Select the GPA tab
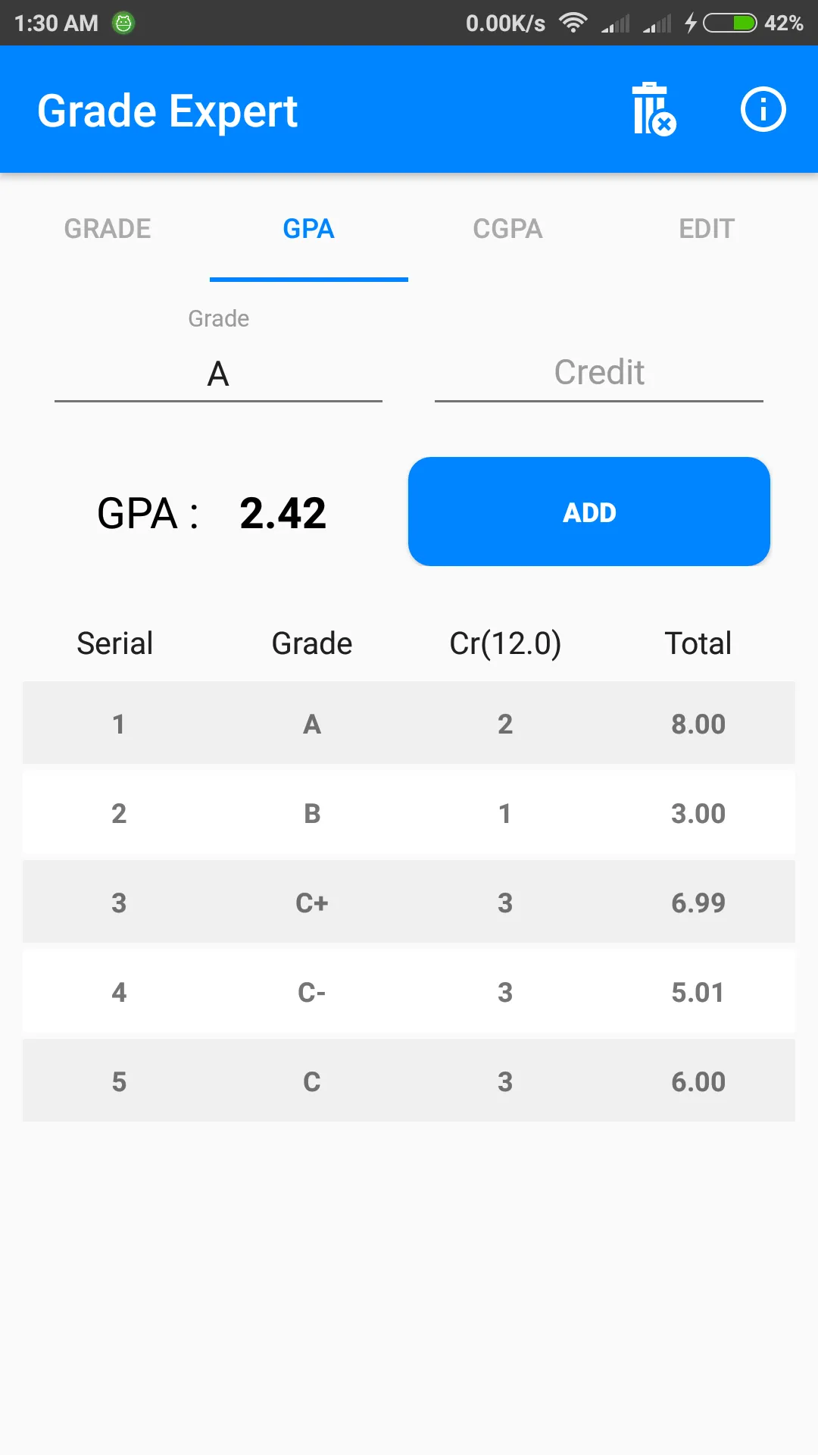818x1455 pixels. click(x=309, y=229)
